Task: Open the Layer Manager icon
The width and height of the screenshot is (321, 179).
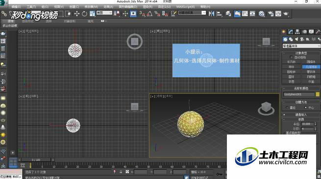Action: tap(228, 14)
